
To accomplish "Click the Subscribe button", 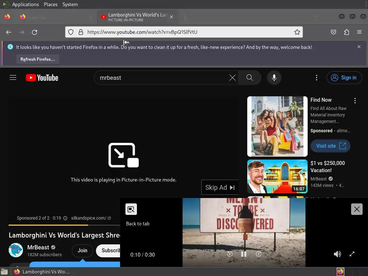I will point(108,250).
